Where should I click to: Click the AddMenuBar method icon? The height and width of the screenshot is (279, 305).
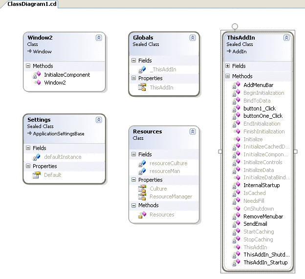coord(236,85)
